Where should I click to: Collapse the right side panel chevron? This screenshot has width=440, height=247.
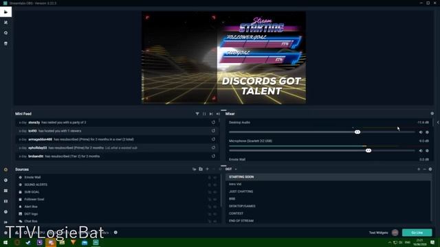(x=438, y=122)
